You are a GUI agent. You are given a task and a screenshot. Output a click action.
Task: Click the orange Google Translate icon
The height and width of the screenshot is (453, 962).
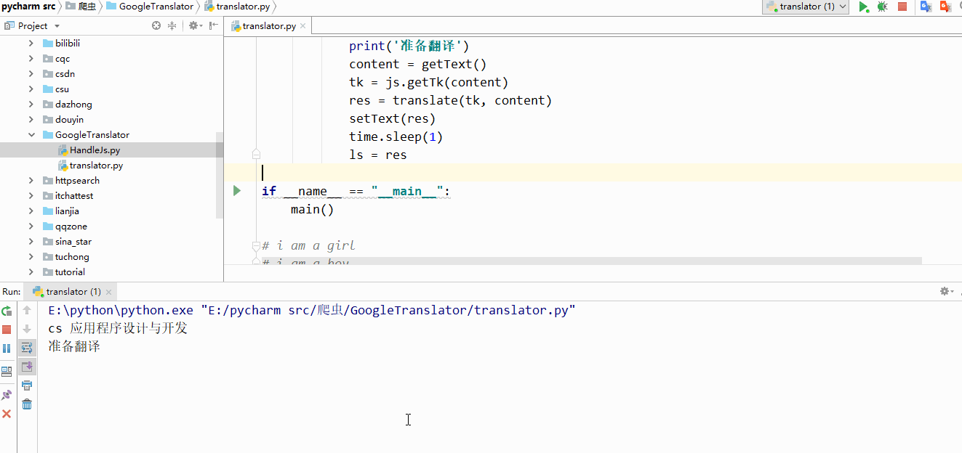[x=945, y=7]
